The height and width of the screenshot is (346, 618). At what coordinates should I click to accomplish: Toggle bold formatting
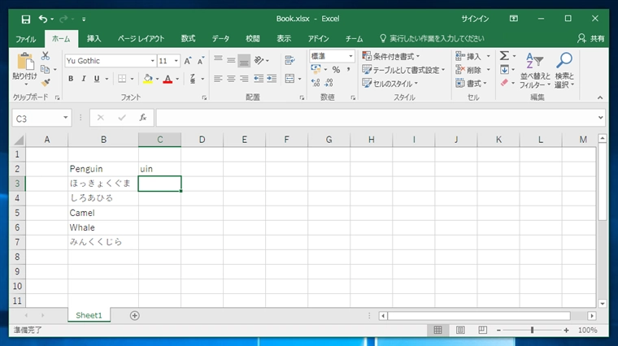click(x=71, y=79)
